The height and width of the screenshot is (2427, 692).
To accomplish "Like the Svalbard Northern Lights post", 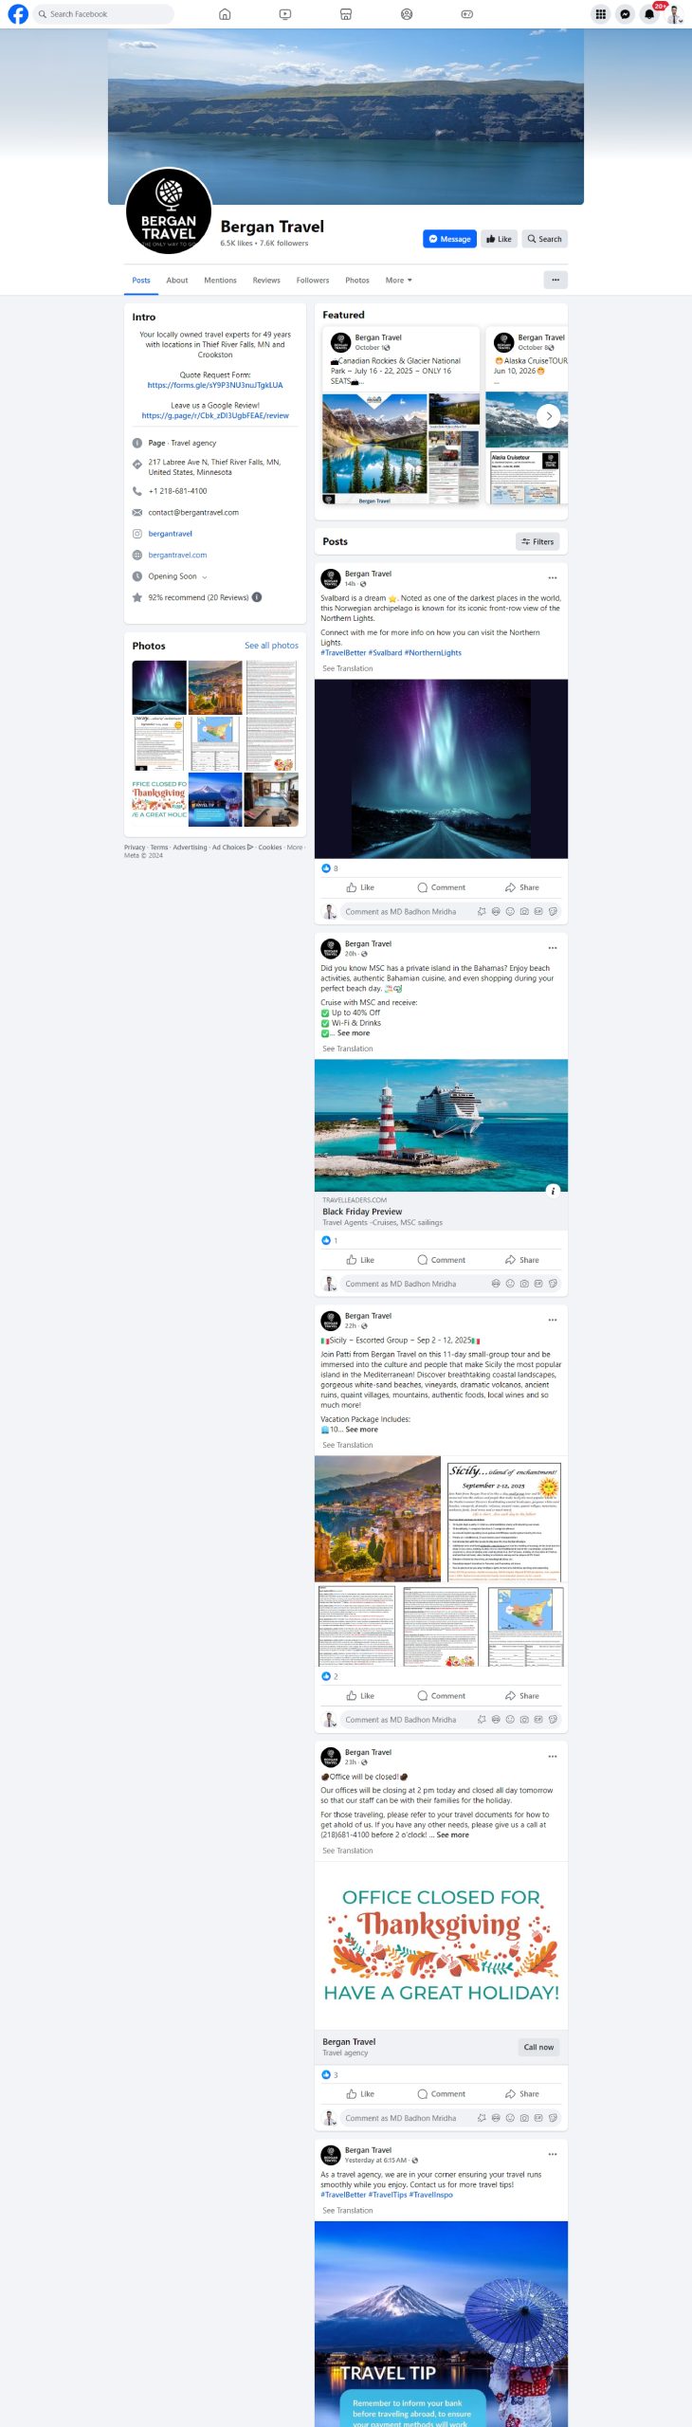I will tap(360, 887).
